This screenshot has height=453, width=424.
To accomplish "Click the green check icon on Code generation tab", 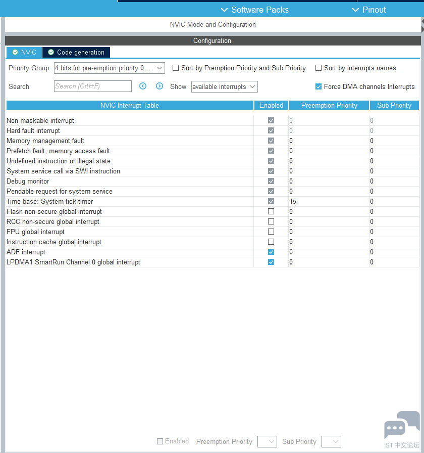I will coord(51,52).
